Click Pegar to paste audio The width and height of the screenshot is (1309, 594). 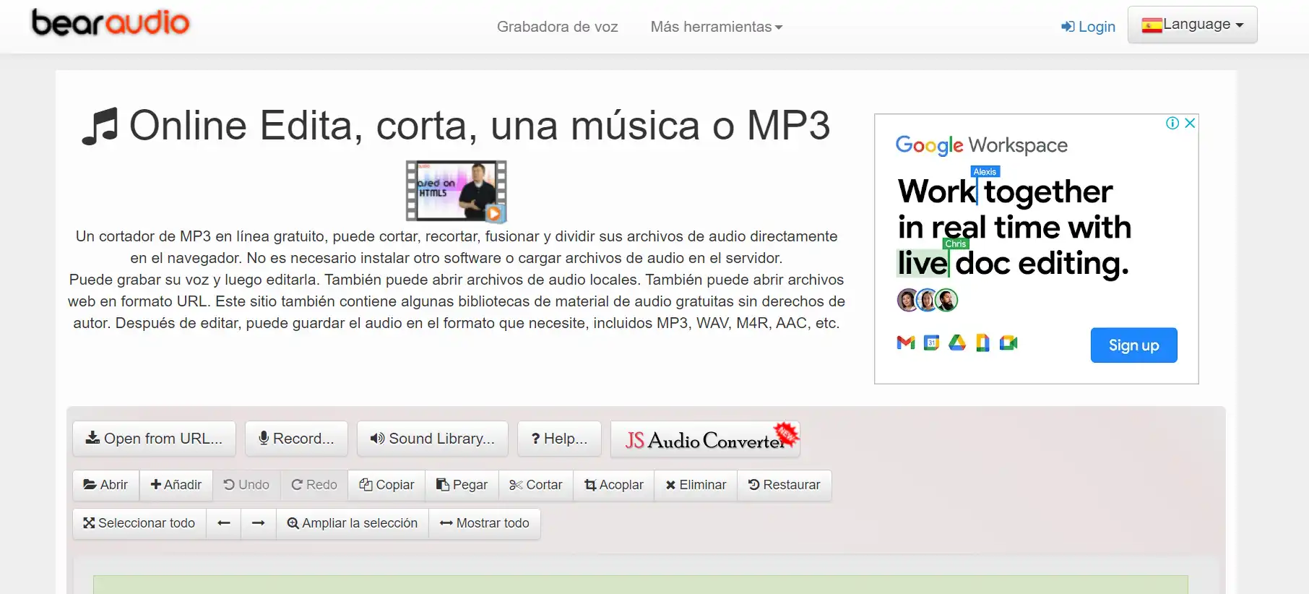click(x=462, y=485)
